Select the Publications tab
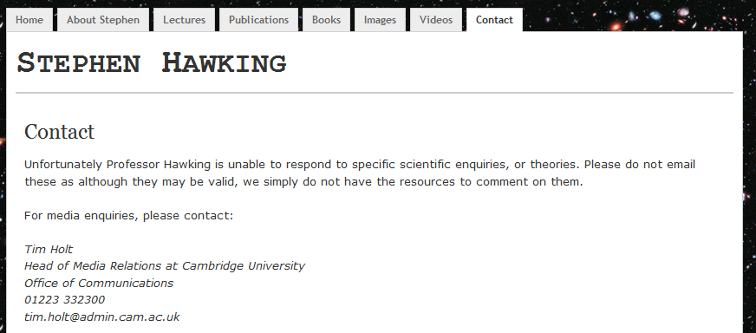Screen dimensions: 756x333 259,20
